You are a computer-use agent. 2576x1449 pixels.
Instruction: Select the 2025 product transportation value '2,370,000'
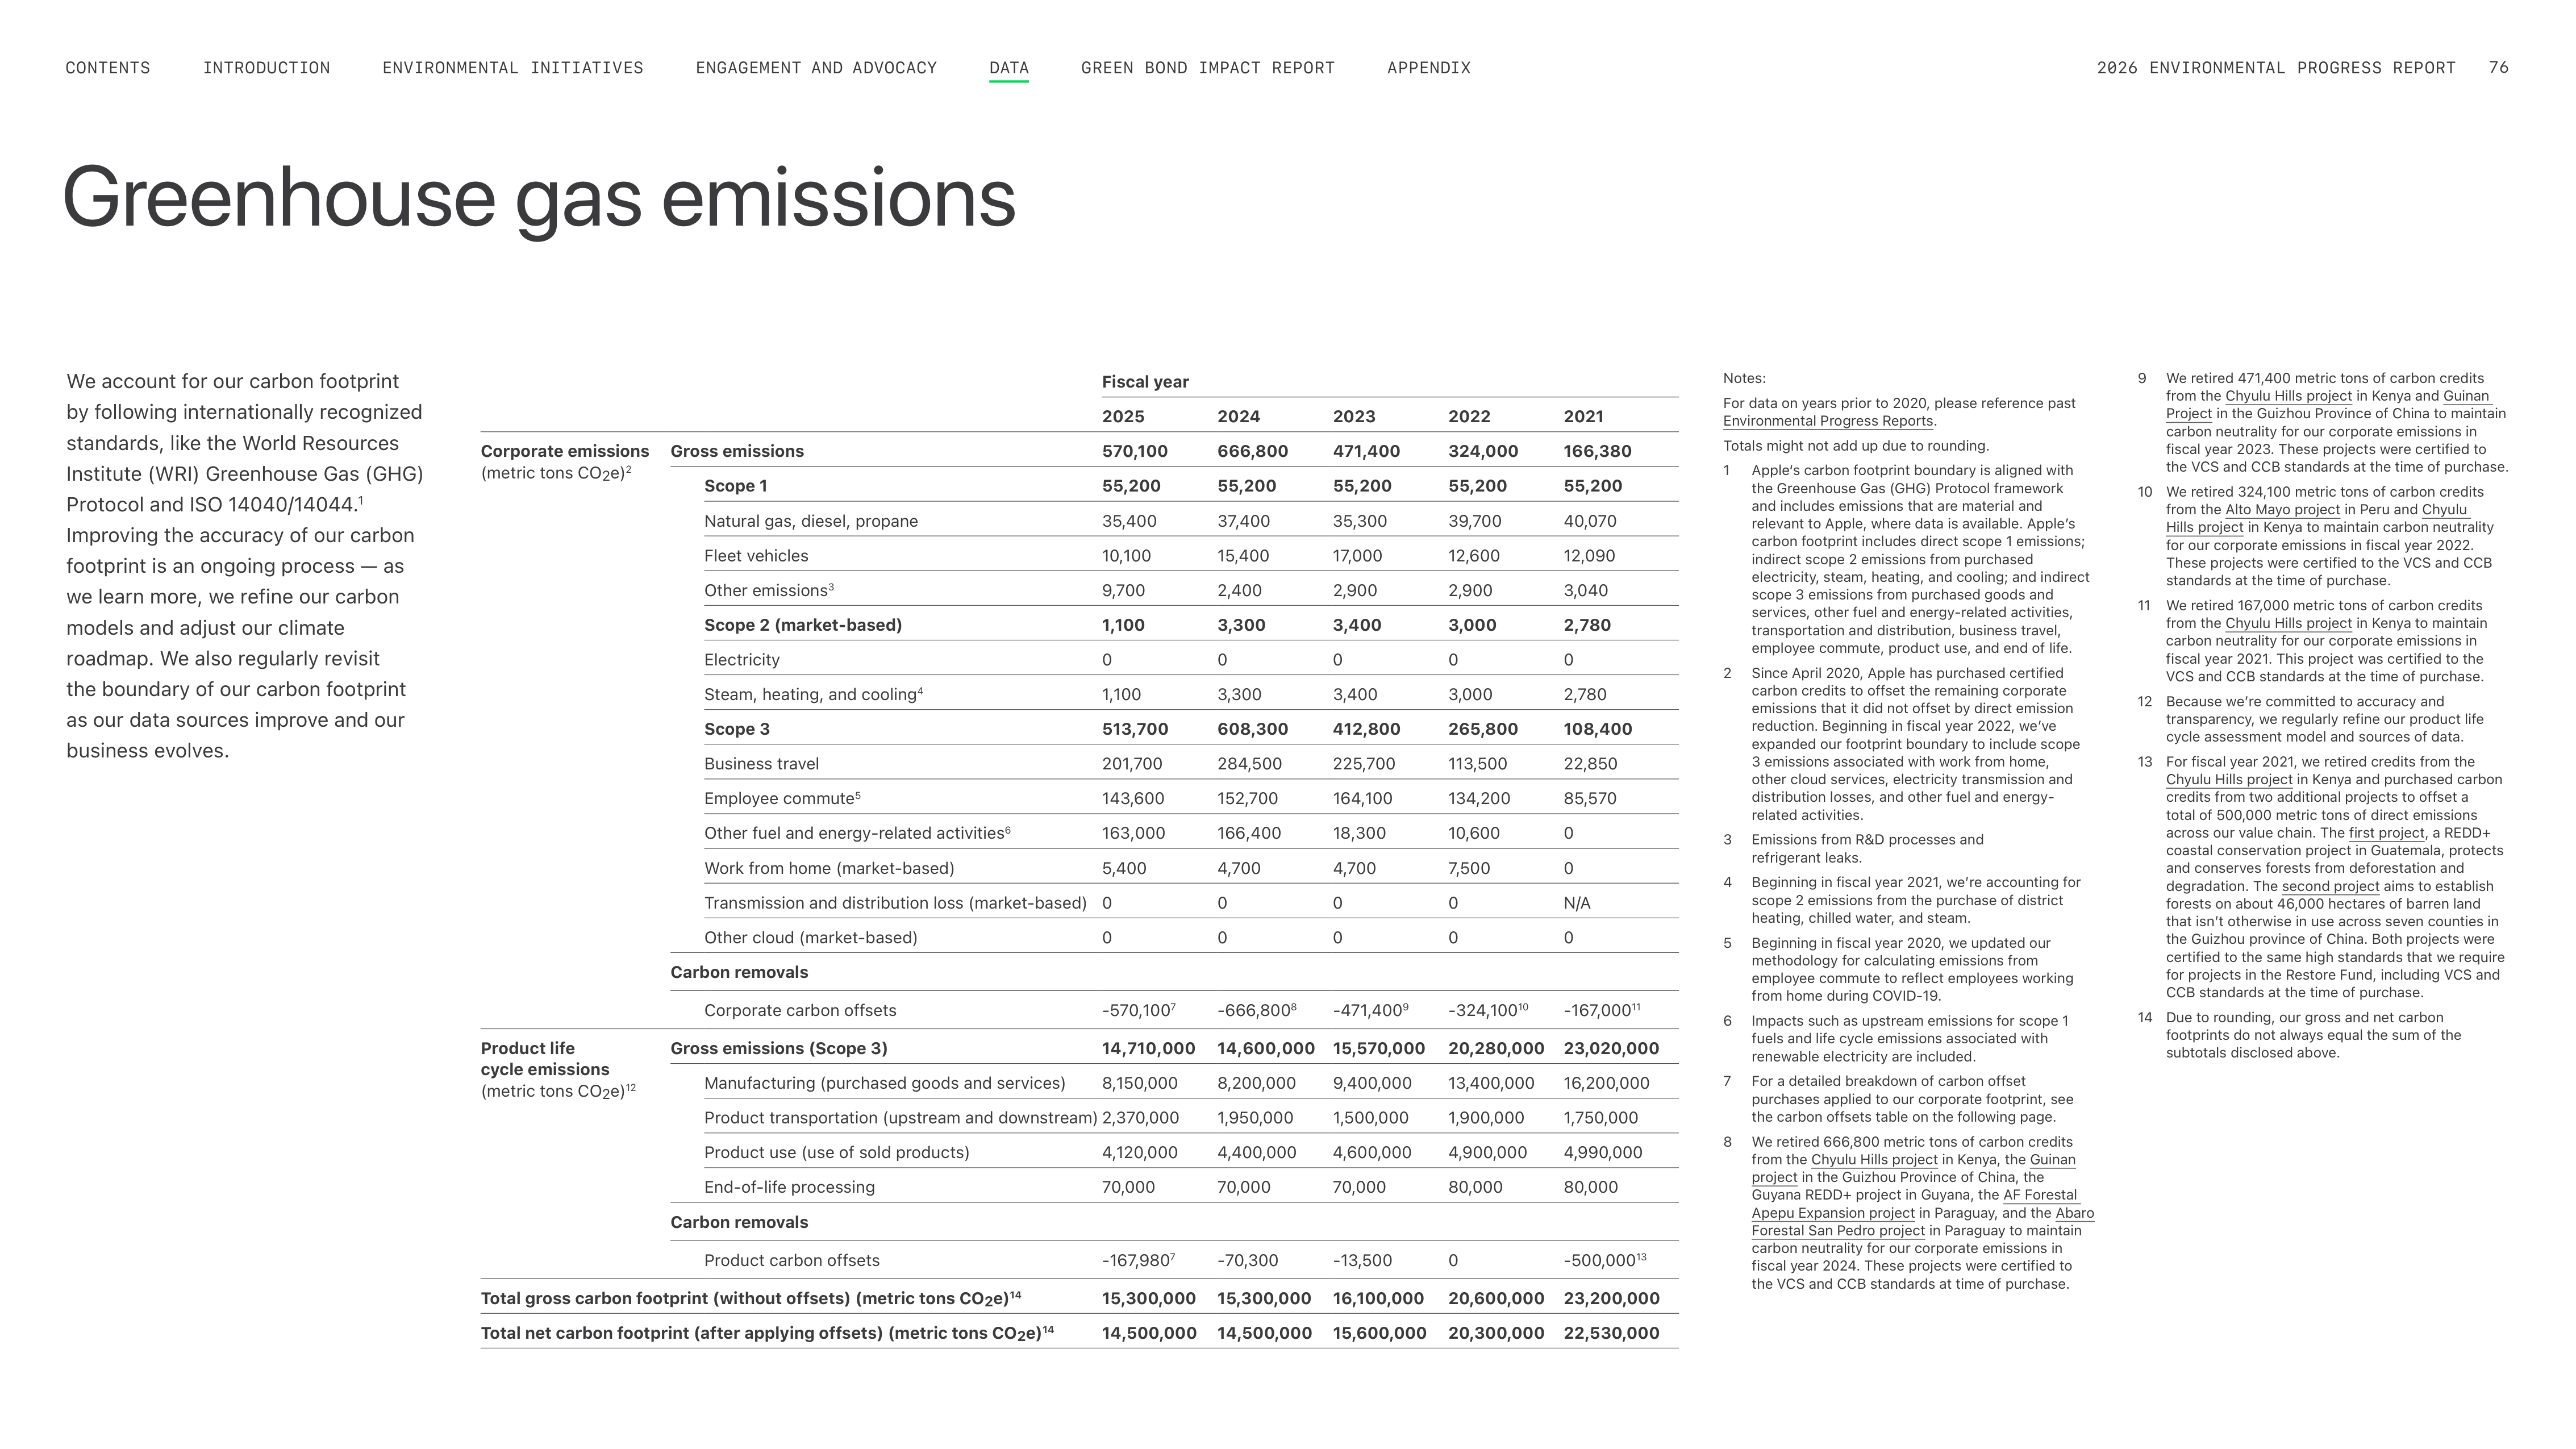tap(1140, 1118)
